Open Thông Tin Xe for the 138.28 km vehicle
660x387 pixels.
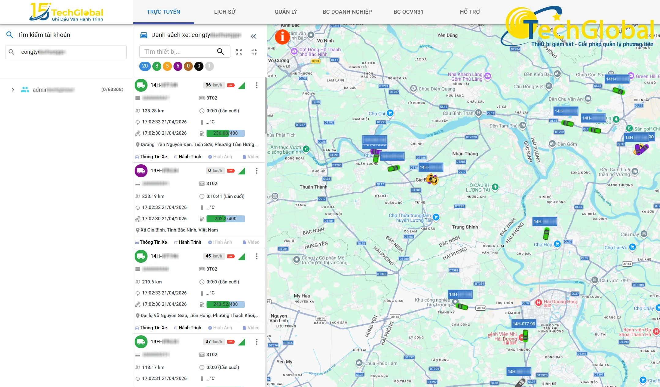[151, 157]
